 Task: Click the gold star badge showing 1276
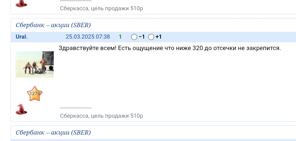[35, 94]
